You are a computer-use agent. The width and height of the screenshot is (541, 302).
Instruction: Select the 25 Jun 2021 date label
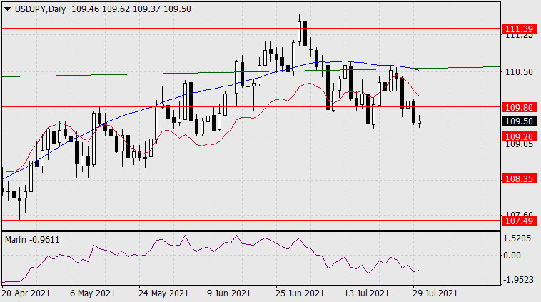pyautogui.click(x=300, y=293)
